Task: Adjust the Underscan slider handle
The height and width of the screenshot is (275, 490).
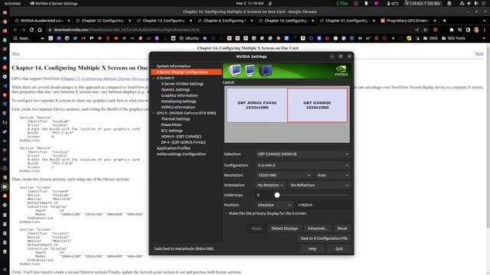Action: (277, 196)
